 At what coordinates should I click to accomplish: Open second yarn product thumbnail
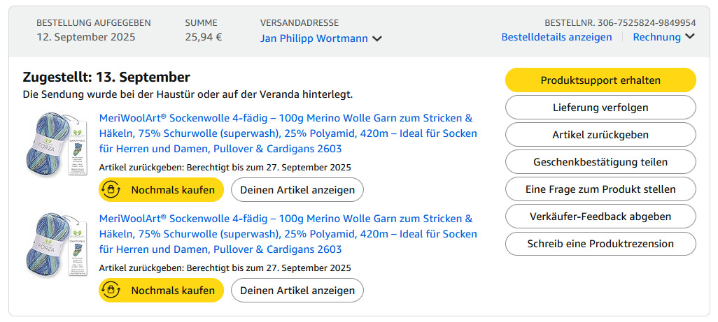click(54, 245)
